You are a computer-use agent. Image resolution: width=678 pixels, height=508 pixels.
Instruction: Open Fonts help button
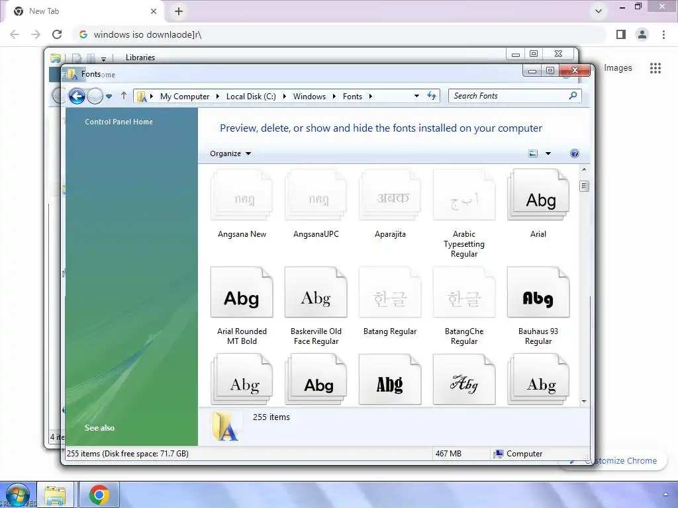point(575,153)
